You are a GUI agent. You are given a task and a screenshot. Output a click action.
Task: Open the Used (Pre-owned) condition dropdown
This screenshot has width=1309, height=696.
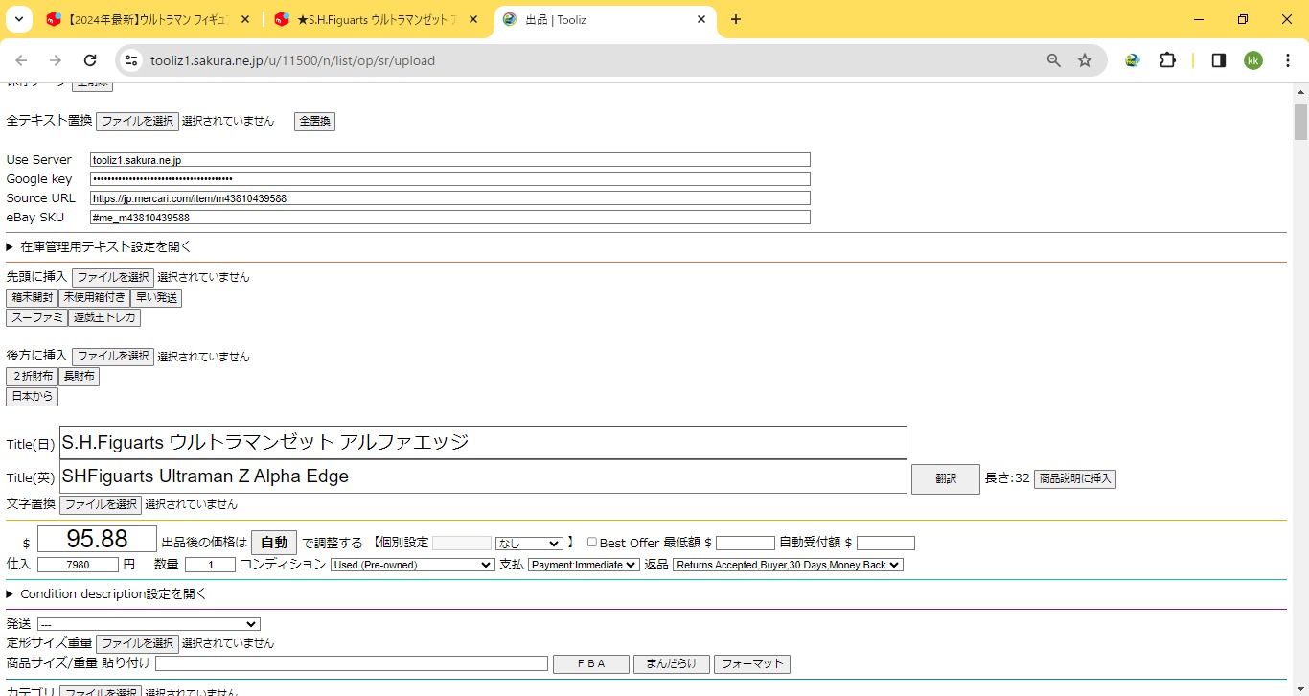click(412, 566)
